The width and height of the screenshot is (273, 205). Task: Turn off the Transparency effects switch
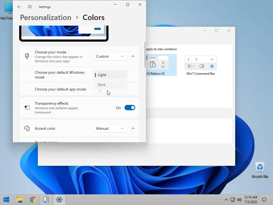(x=130, y=108)
